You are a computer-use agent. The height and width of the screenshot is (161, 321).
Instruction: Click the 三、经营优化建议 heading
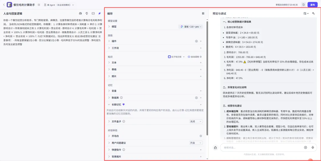pyautogui.click(x=232, y=106)
